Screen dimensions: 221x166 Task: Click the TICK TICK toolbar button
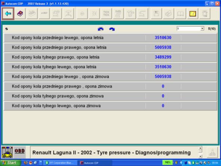point(106,14)
